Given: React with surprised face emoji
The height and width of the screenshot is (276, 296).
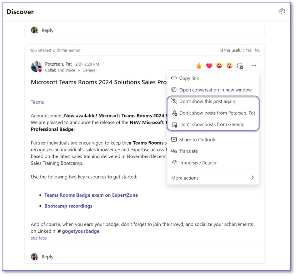Looking at the screenshot, I should click(x=230, y=66).
